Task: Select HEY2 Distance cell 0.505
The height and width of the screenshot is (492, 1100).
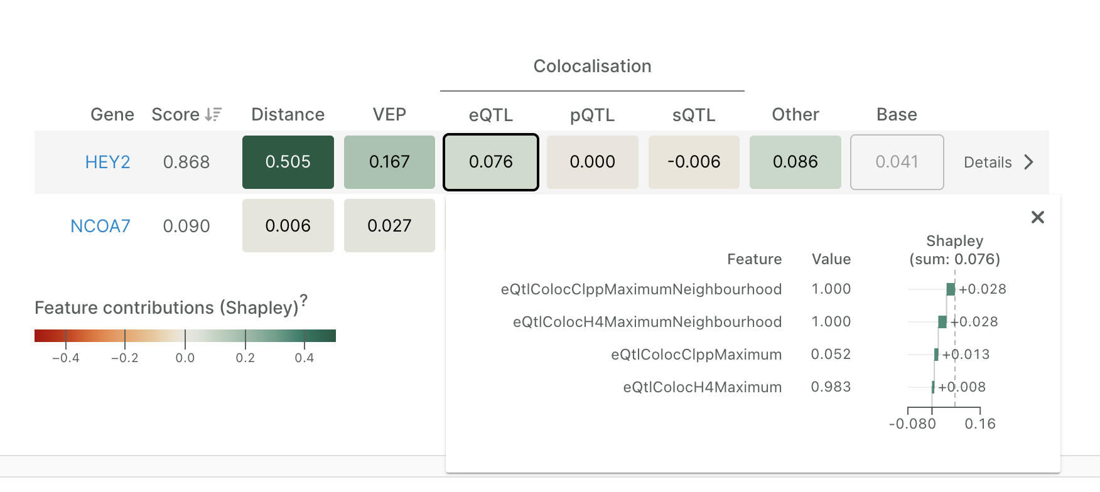Action: [x=288, y=162]
